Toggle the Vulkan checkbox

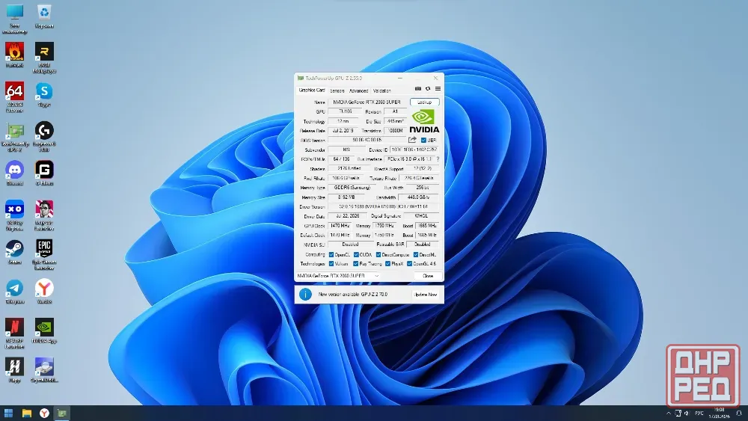coord(331,264)
